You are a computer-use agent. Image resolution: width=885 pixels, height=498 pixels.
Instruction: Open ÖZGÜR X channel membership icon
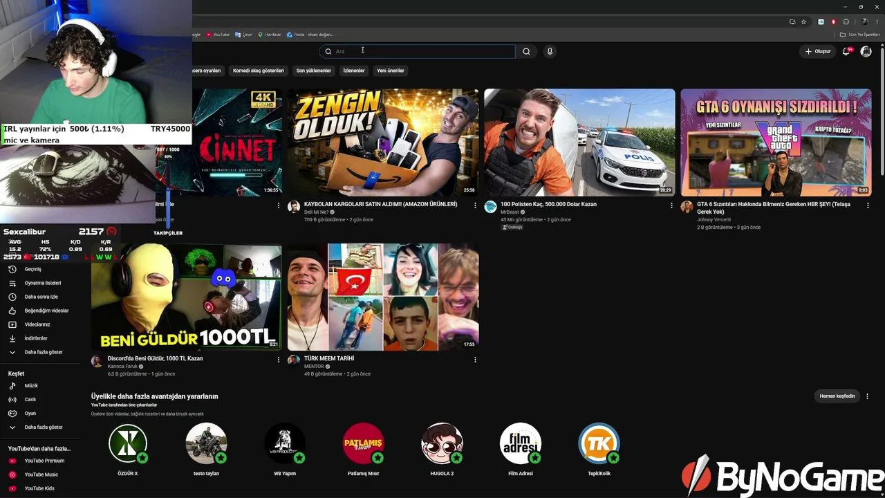coord(128,443)
